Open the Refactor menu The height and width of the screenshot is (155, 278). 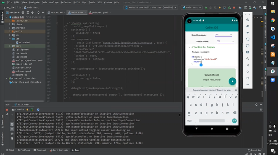[x=66, y=2]
